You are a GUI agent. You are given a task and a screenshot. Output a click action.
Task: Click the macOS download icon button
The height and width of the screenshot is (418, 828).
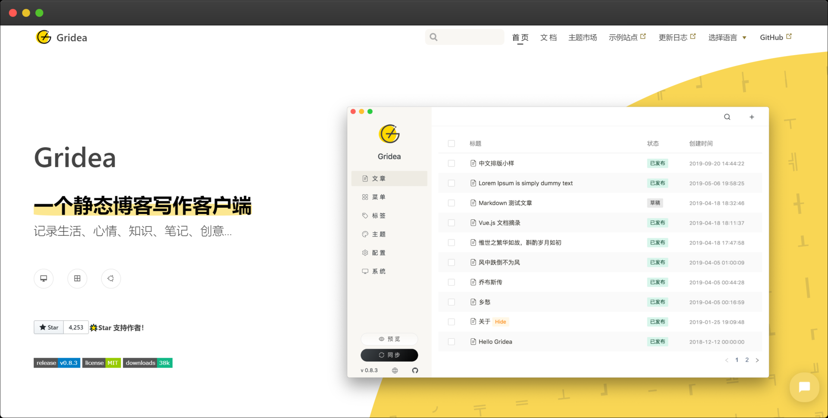coord(44,278)
